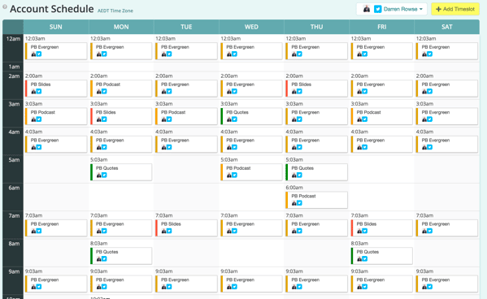Click Twitter icon in Friday 8:03am Quotes slot
This screenshot has width=487, height=299.
(364, 259)
